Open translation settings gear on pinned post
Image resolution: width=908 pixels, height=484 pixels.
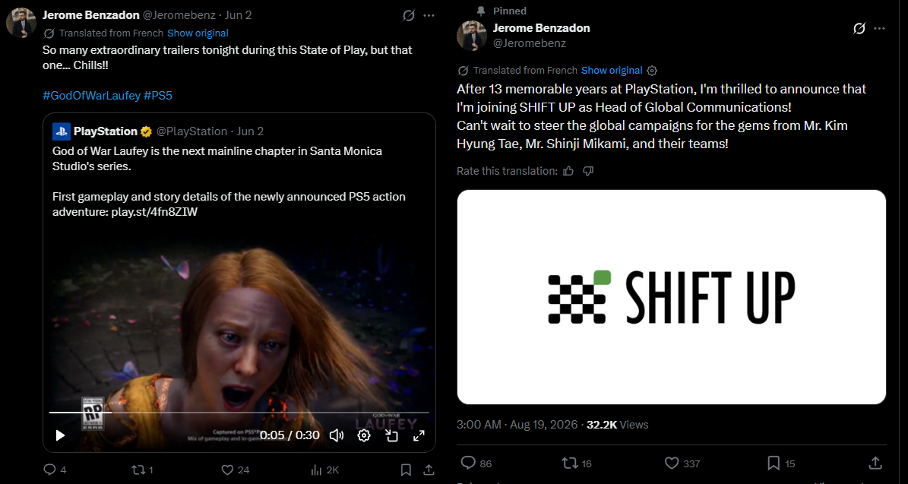click(x=652, y=71)
